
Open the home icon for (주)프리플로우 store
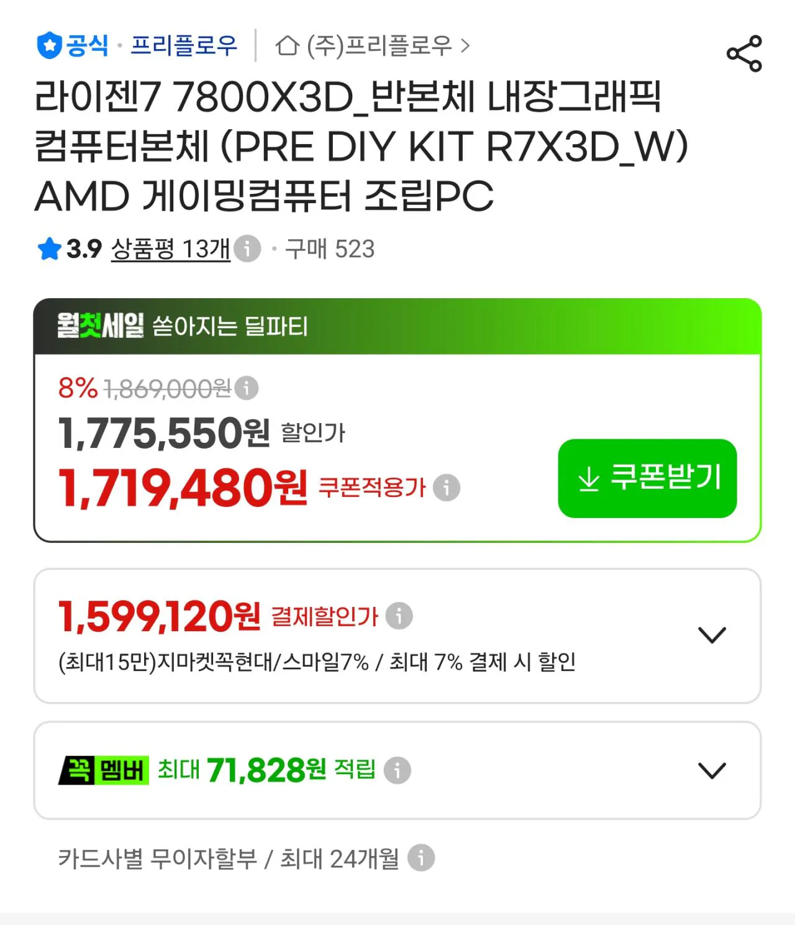click(x=287, y=45)
